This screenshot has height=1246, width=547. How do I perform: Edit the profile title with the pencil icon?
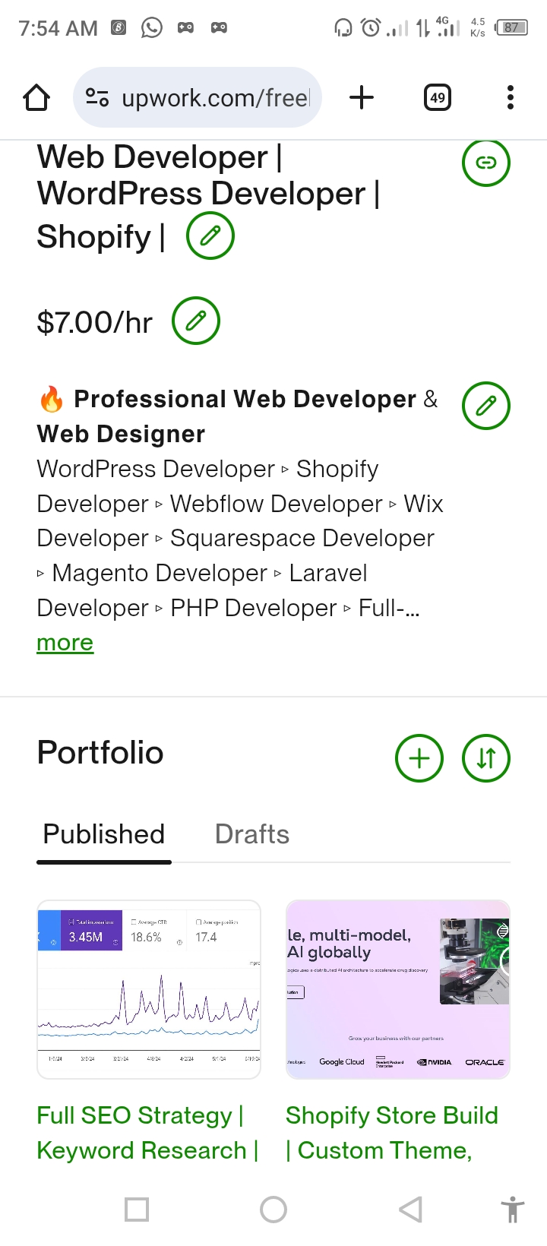pyautogui.click(x=210, y=236)
